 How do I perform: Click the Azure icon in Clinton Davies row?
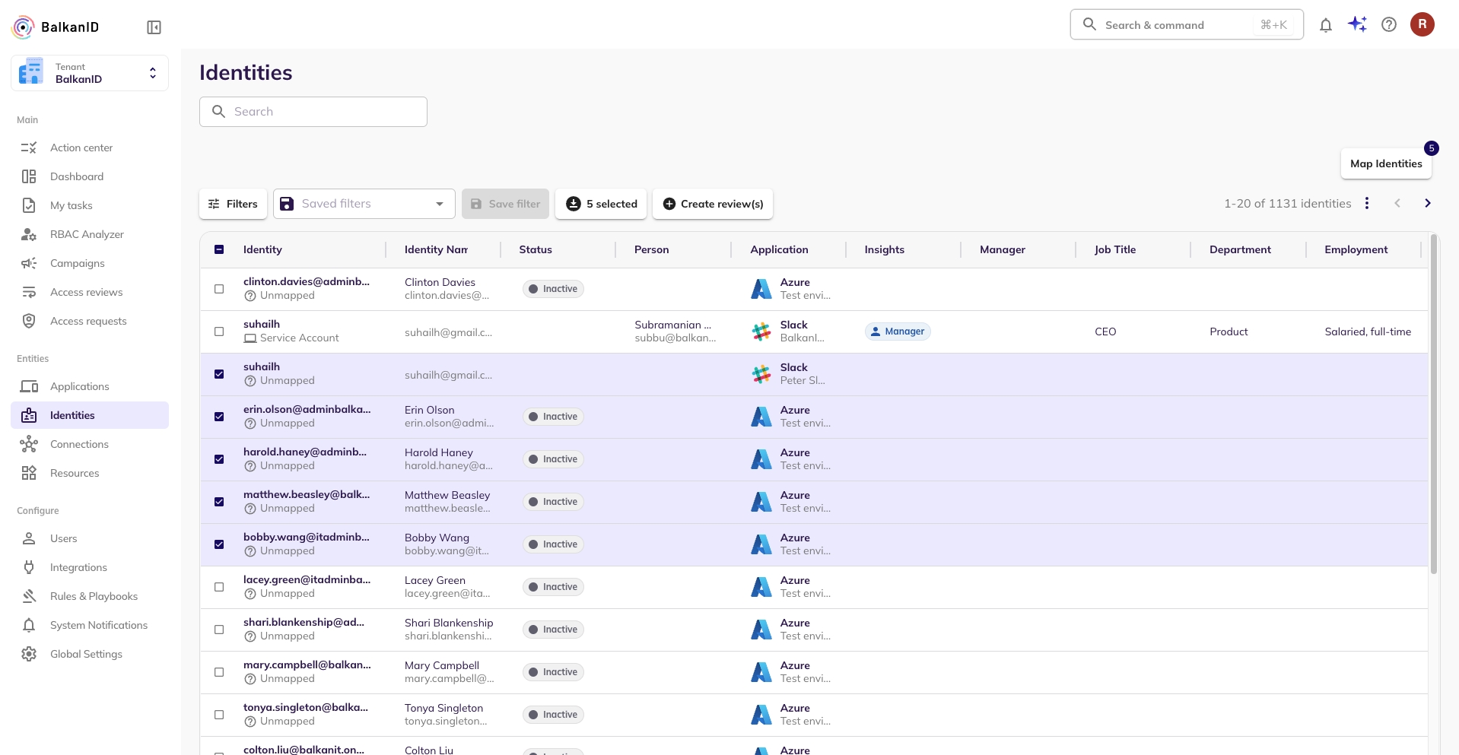pyautogui.click(x=761, y=289)
